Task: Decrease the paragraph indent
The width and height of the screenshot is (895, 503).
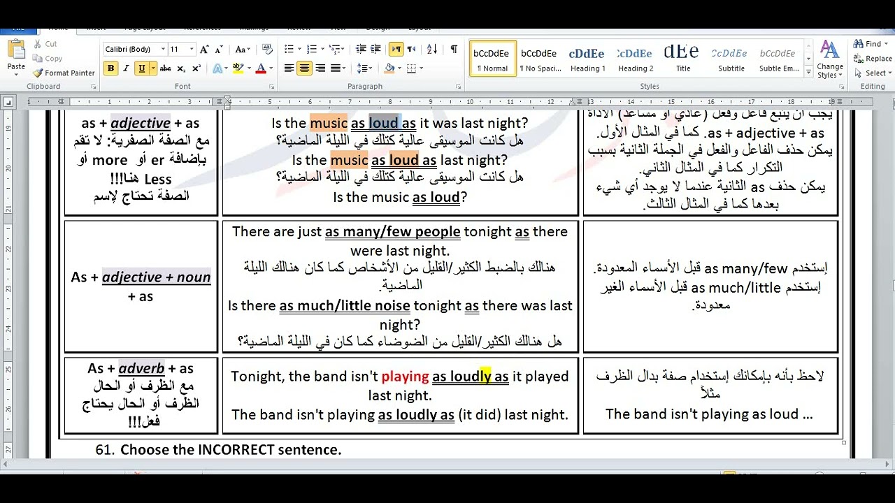Action: tap(361, 50)
